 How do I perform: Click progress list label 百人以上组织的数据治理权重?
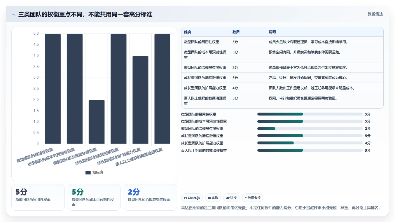pyautogui.click(x=204, y=150)
